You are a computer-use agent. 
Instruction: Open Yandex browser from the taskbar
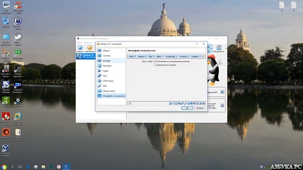tap(59, 167)
